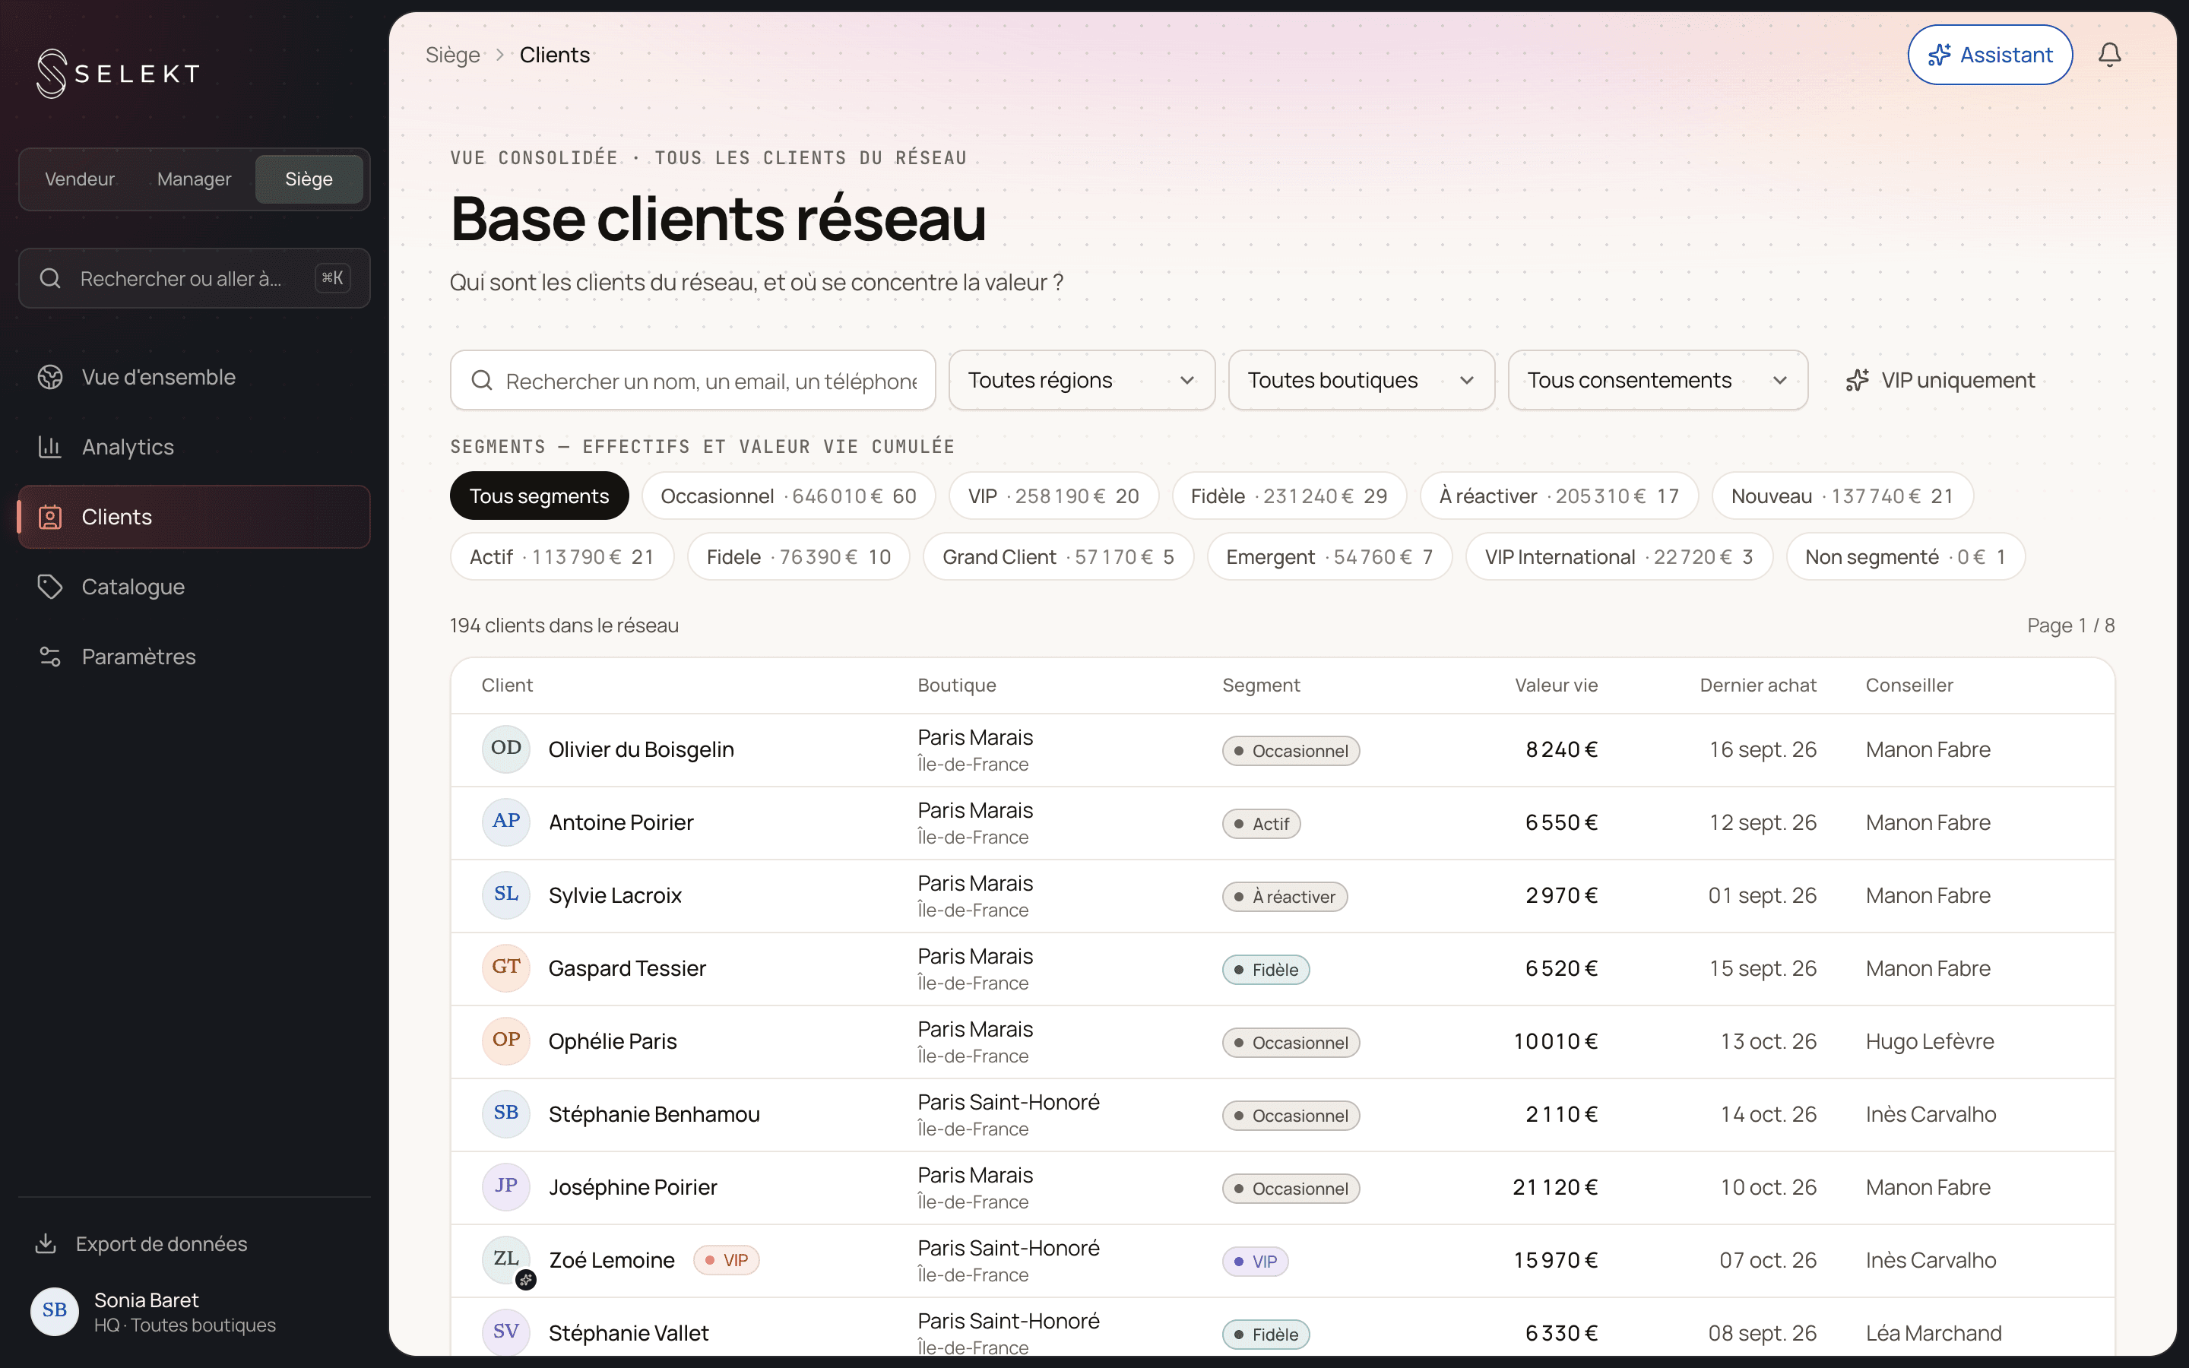2189x1368 pixels.
Task: Click the Clients contact card icon
Action: [x=49, y=517]
